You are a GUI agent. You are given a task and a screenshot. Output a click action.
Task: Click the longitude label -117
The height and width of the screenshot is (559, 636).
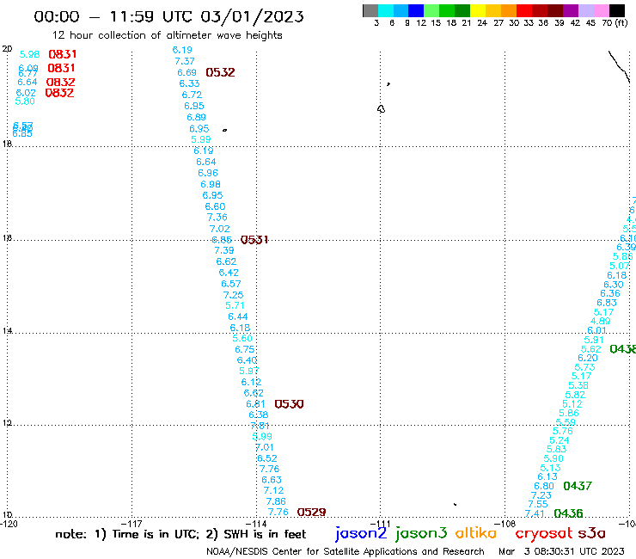point(131,524)
